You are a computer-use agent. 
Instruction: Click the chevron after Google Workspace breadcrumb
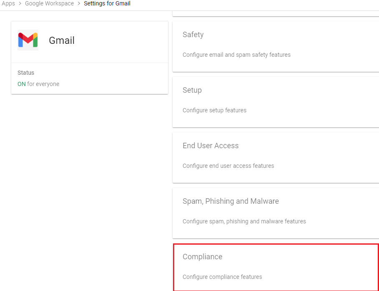click(79, 4)
